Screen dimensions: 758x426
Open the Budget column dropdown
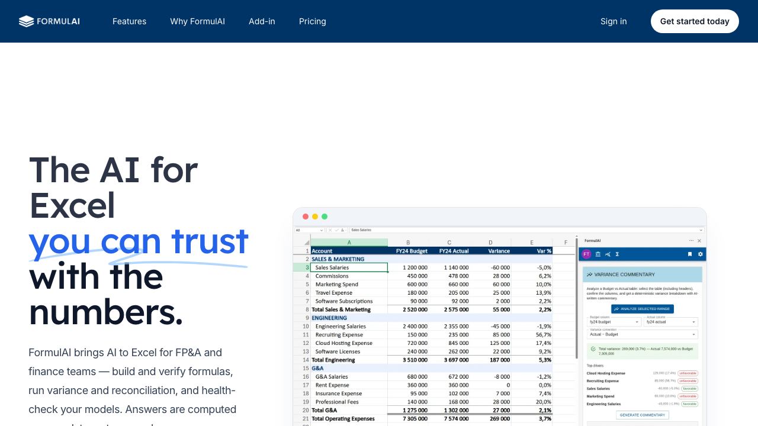[615, 322]
